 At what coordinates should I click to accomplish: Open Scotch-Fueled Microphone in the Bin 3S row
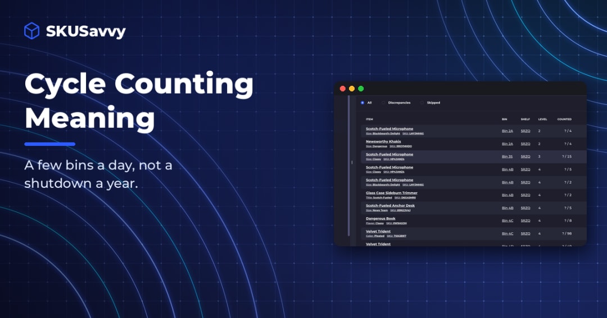click(389, 154)
